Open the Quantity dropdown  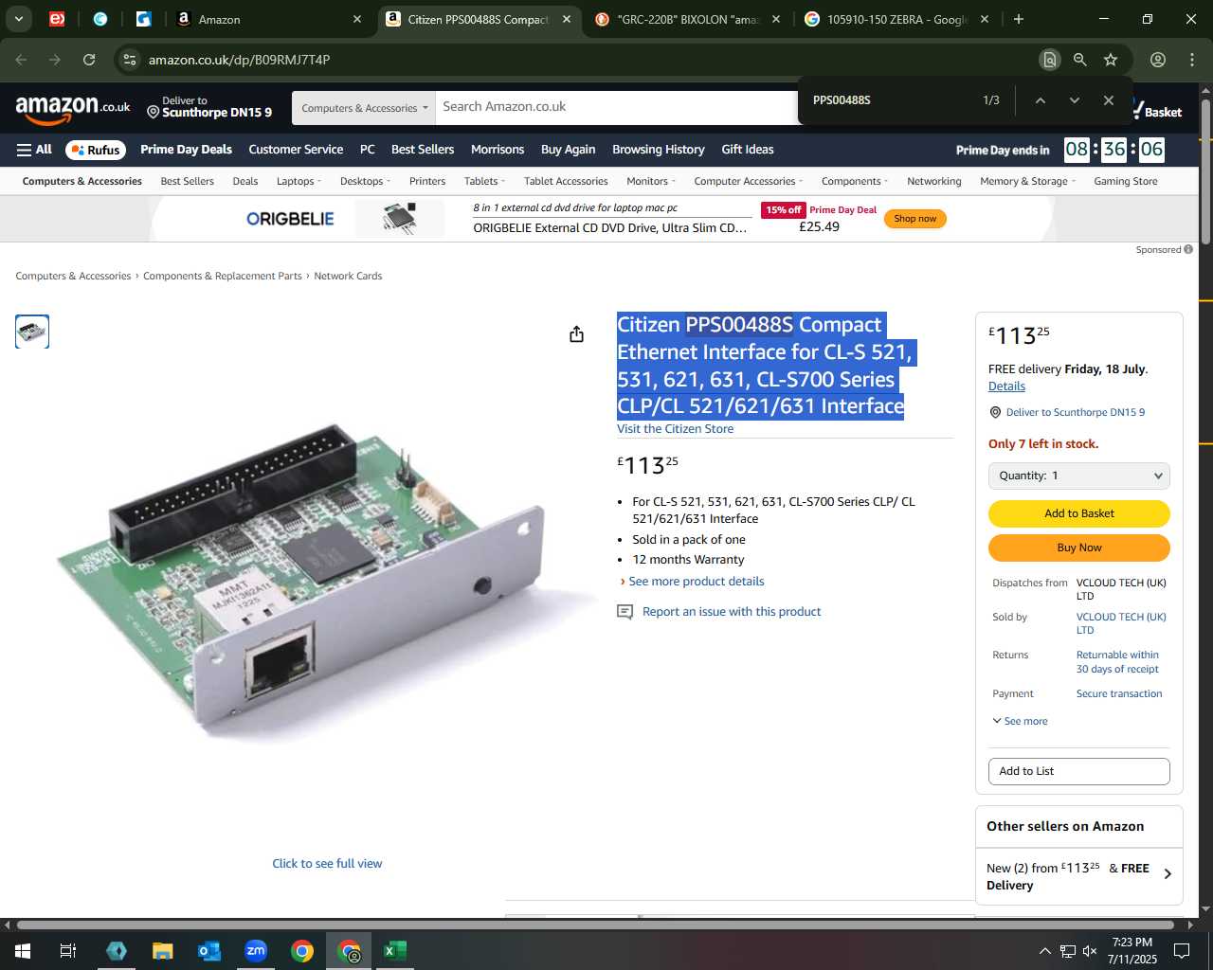(1079, 476)
